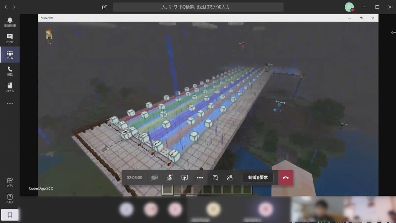This screenshot has width=396, height=223.
Task: Toggle the microphone mute
Action: pyautogui.click(x=169, y=178)
